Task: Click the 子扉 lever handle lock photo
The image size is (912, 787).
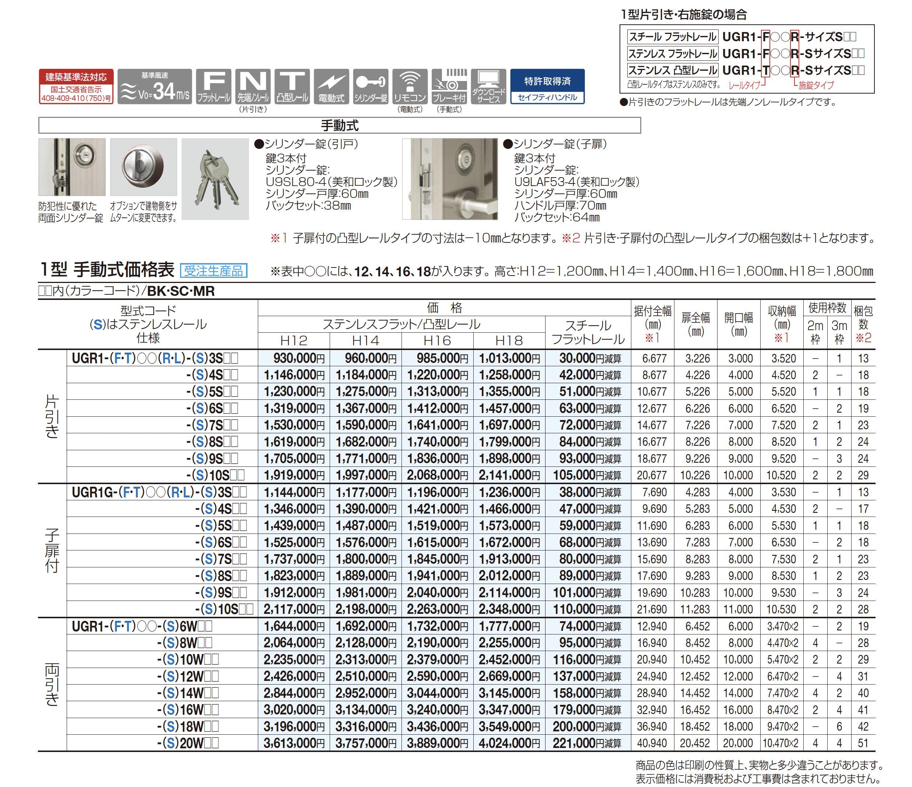Action: (x=450, y=179)
